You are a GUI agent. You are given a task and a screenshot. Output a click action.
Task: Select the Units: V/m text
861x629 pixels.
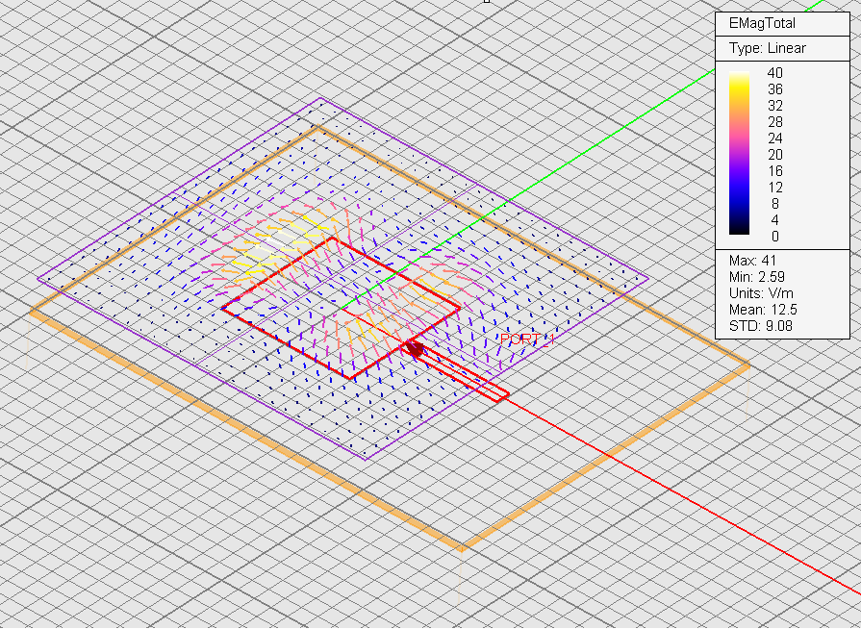761,293
